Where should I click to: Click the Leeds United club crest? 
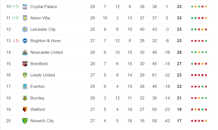click(25, 75)
